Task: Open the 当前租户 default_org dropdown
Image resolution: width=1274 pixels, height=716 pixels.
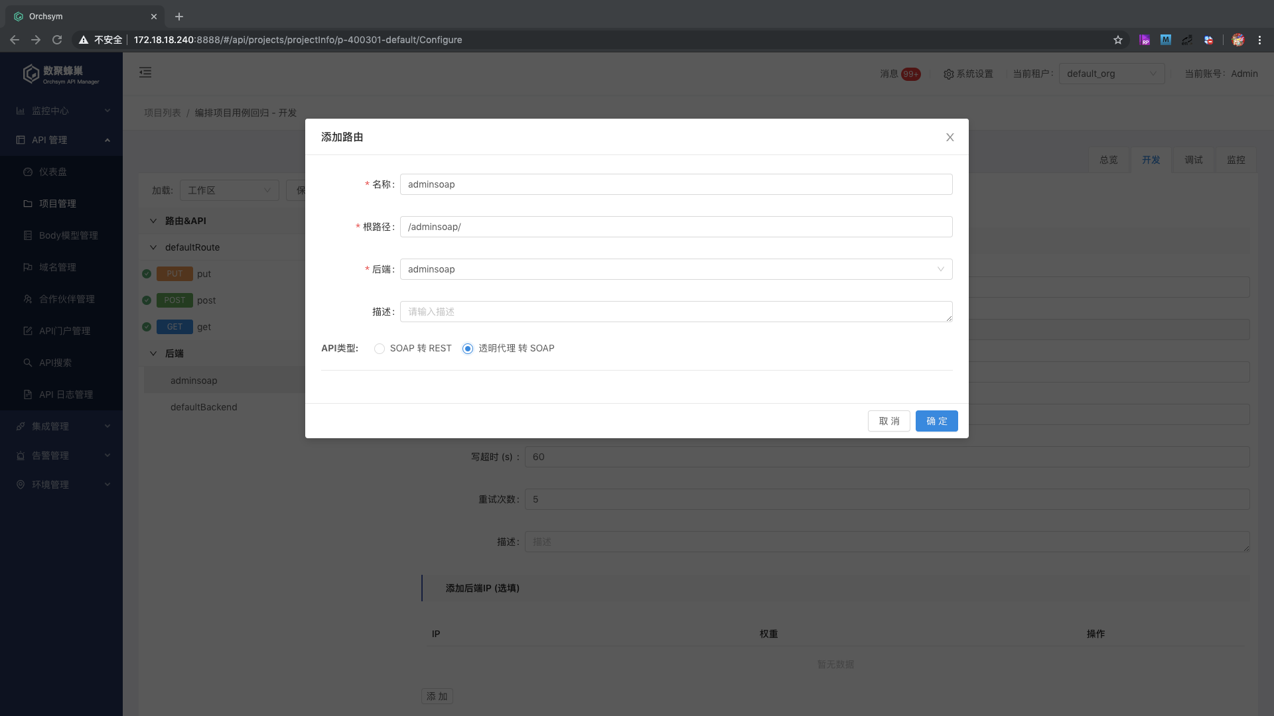Action: pos(1111,74)
